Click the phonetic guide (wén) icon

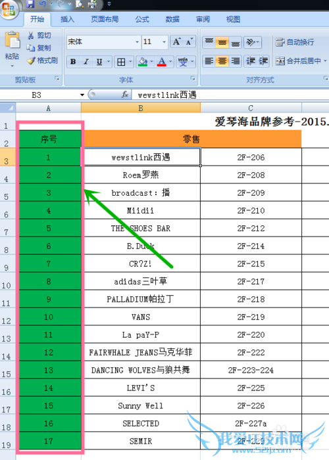(x=183, y=62)
